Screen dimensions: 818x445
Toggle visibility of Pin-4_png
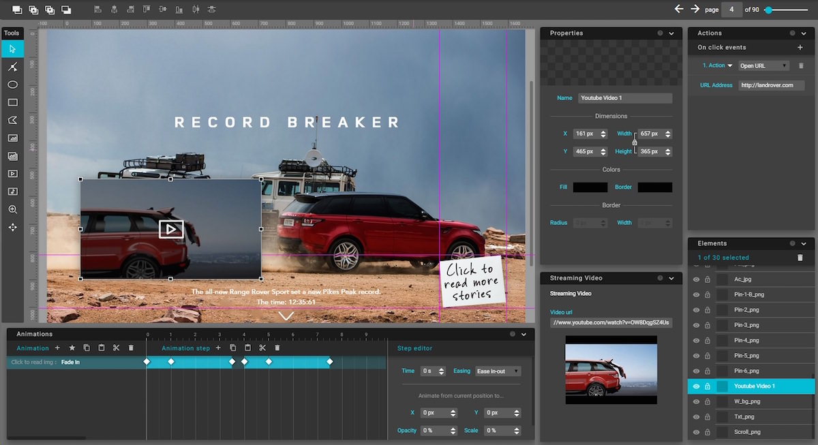click(x=696, y=341)
